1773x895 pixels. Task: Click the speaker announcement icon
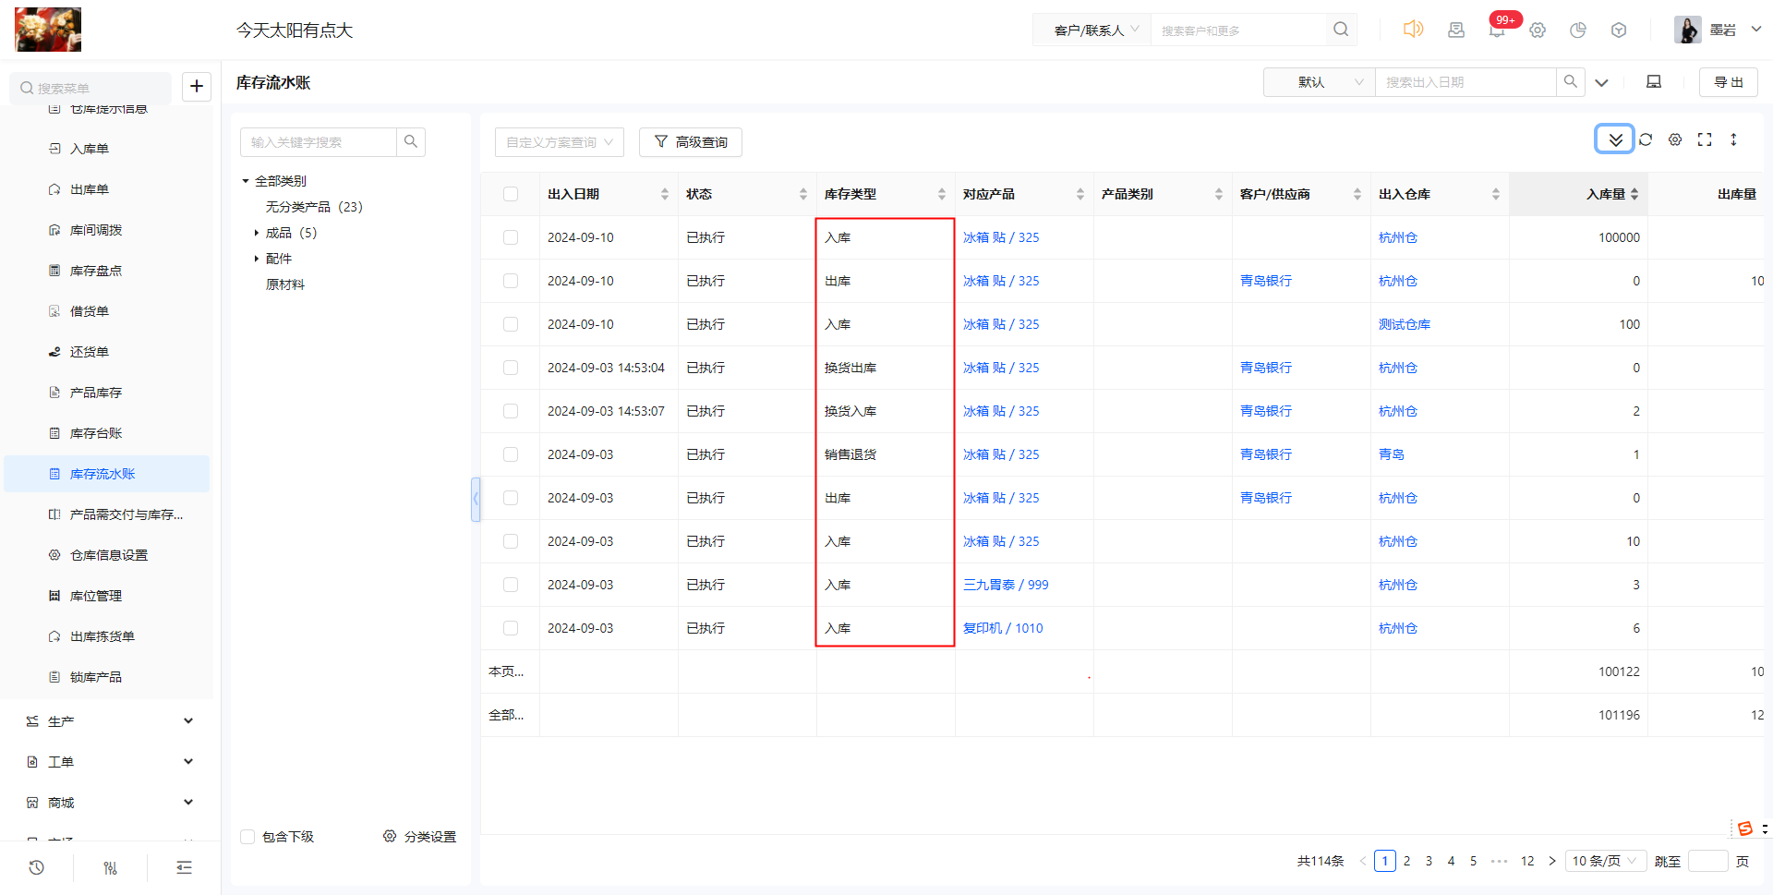pyautogui.click(x=1413, y=30)
